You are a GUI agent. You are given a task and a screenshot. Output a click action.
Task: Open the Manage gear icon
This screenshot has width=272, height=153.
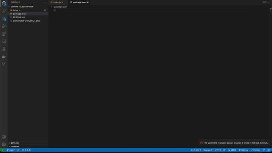[x=4, y=144]
